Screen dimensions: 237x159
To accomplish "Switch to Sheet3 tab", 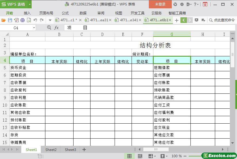I will pos(70,150).
